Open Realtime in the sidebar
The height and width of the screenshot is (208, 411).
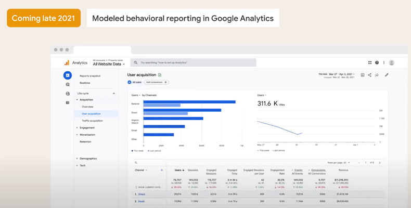85,83
